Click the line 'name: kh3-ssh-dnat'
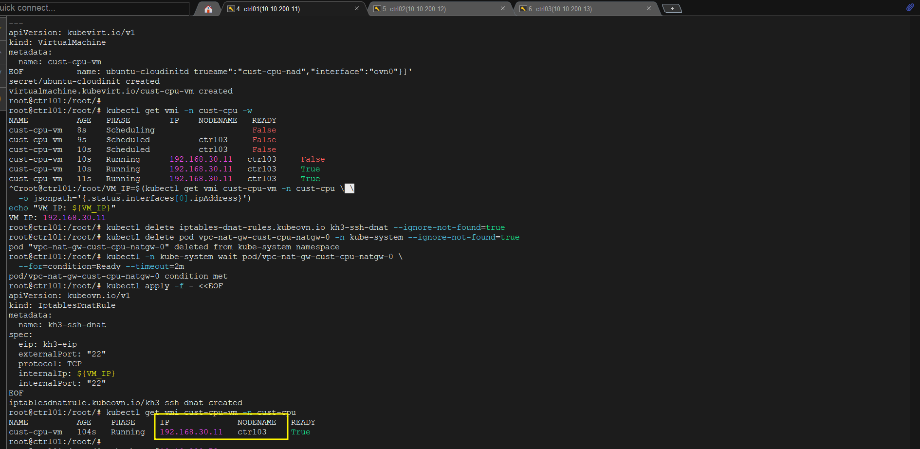This screenshot has width=920, height=449. point(62,325)
